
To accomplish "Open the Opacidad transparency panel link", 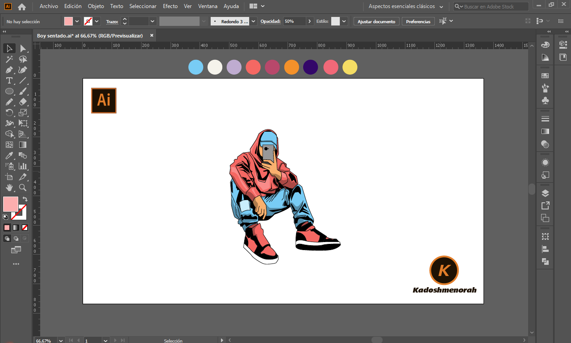I will pos(270,21).
